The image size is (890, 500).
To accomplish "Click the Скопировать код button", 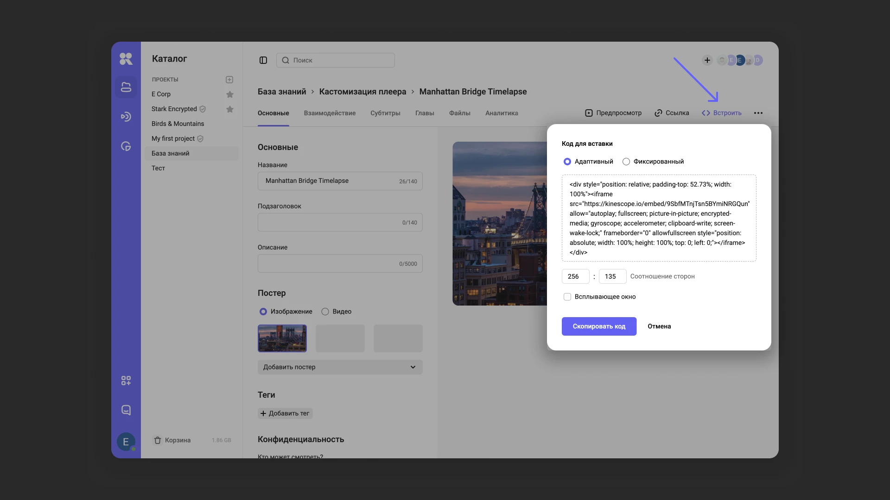I will (x=599, y=326).
